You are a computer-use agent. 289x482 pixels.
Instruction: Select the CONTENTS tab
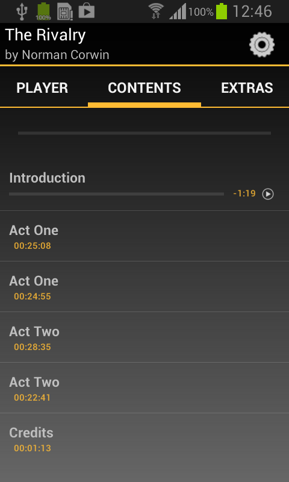click(x=144, y=88)
